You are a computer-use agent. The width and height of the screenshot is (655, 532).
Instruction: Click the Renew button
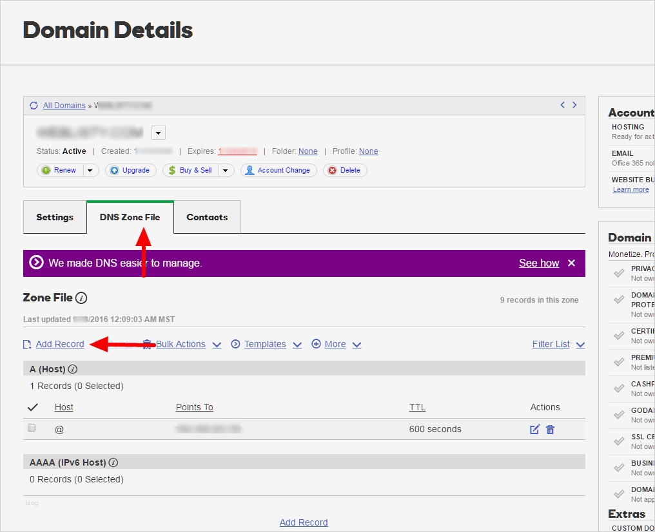pos(60,170)
